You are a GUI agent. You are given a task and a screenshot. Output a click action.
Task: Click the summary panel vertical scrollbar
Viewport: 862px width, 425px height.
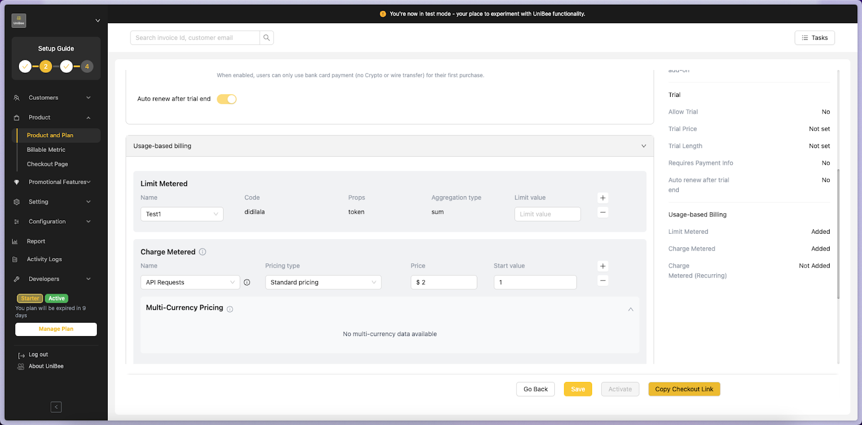838,234
